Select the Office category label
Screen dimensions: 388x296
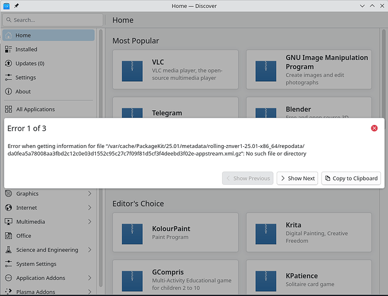[x=24, y=236]
